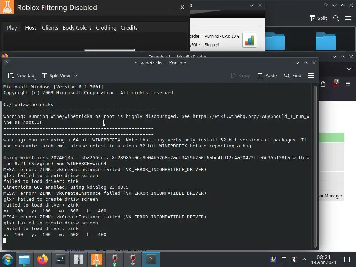356x267 pixels.
Task: Open the Clothing tab
Action: 106,28
